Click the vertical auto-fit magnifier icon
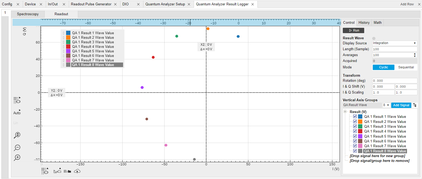Viewport: 422px width, 179px height. [17, 135]
